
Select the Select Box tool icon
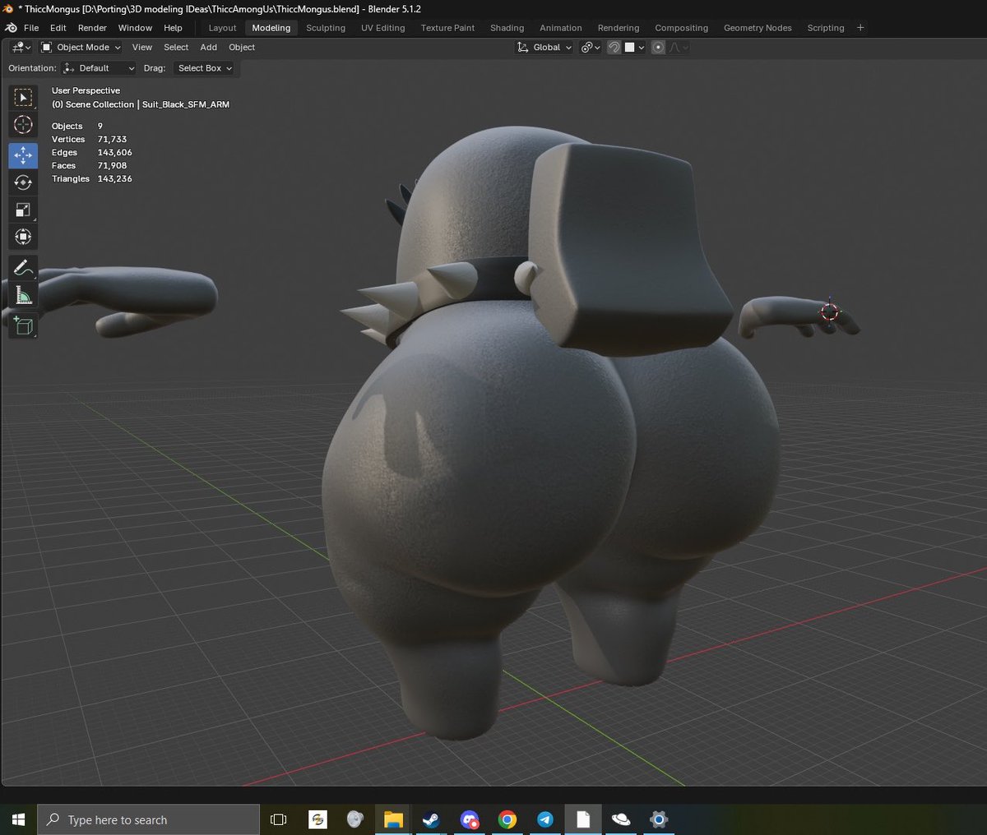click(23, 98)
